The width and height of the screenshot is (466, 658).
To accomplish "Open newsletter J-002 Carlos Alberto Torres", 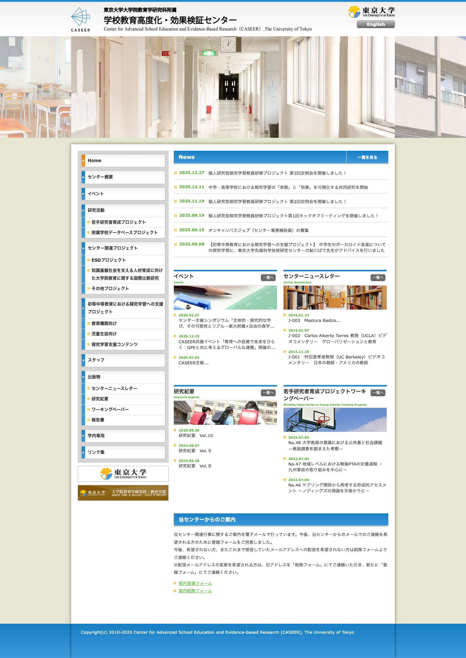I will 337,339.
